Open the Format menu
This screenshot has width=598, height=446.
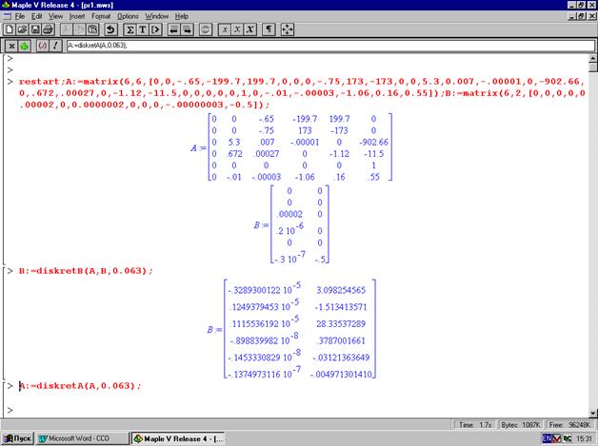click(101, 16)
